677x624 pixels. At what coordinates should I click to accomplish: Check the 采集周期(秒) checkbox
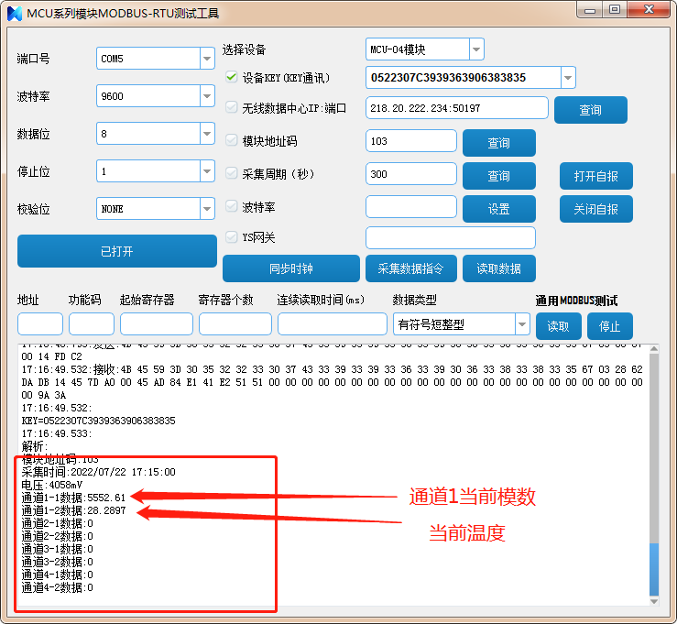point(232,175)
